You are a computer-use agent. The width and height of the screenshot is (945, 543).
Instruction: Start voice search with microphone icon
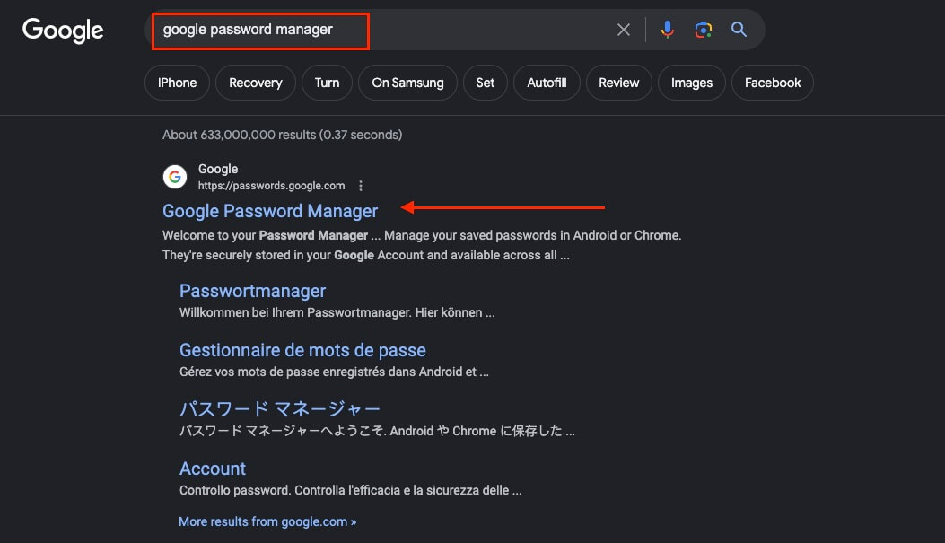pos(667,30)
